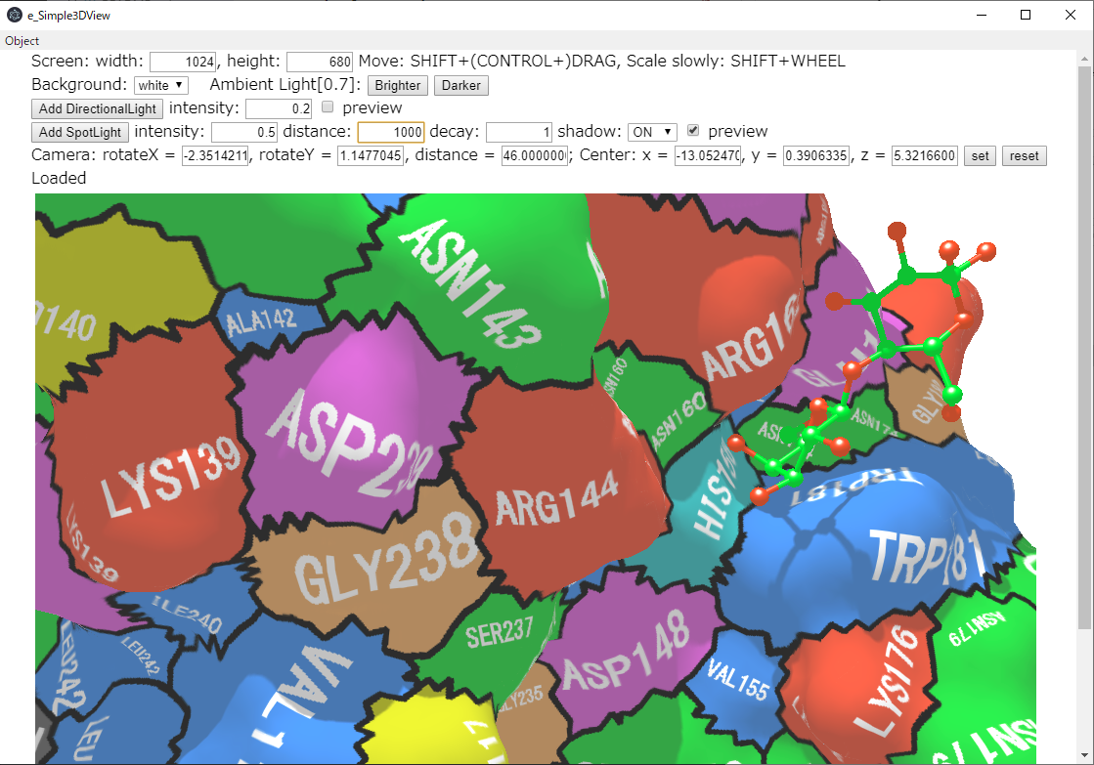Click the e_Simple3DView app icon in title bar
The height and width of the screenshot is (765, 1094).
pyautogui.click(x=14, y=15)
